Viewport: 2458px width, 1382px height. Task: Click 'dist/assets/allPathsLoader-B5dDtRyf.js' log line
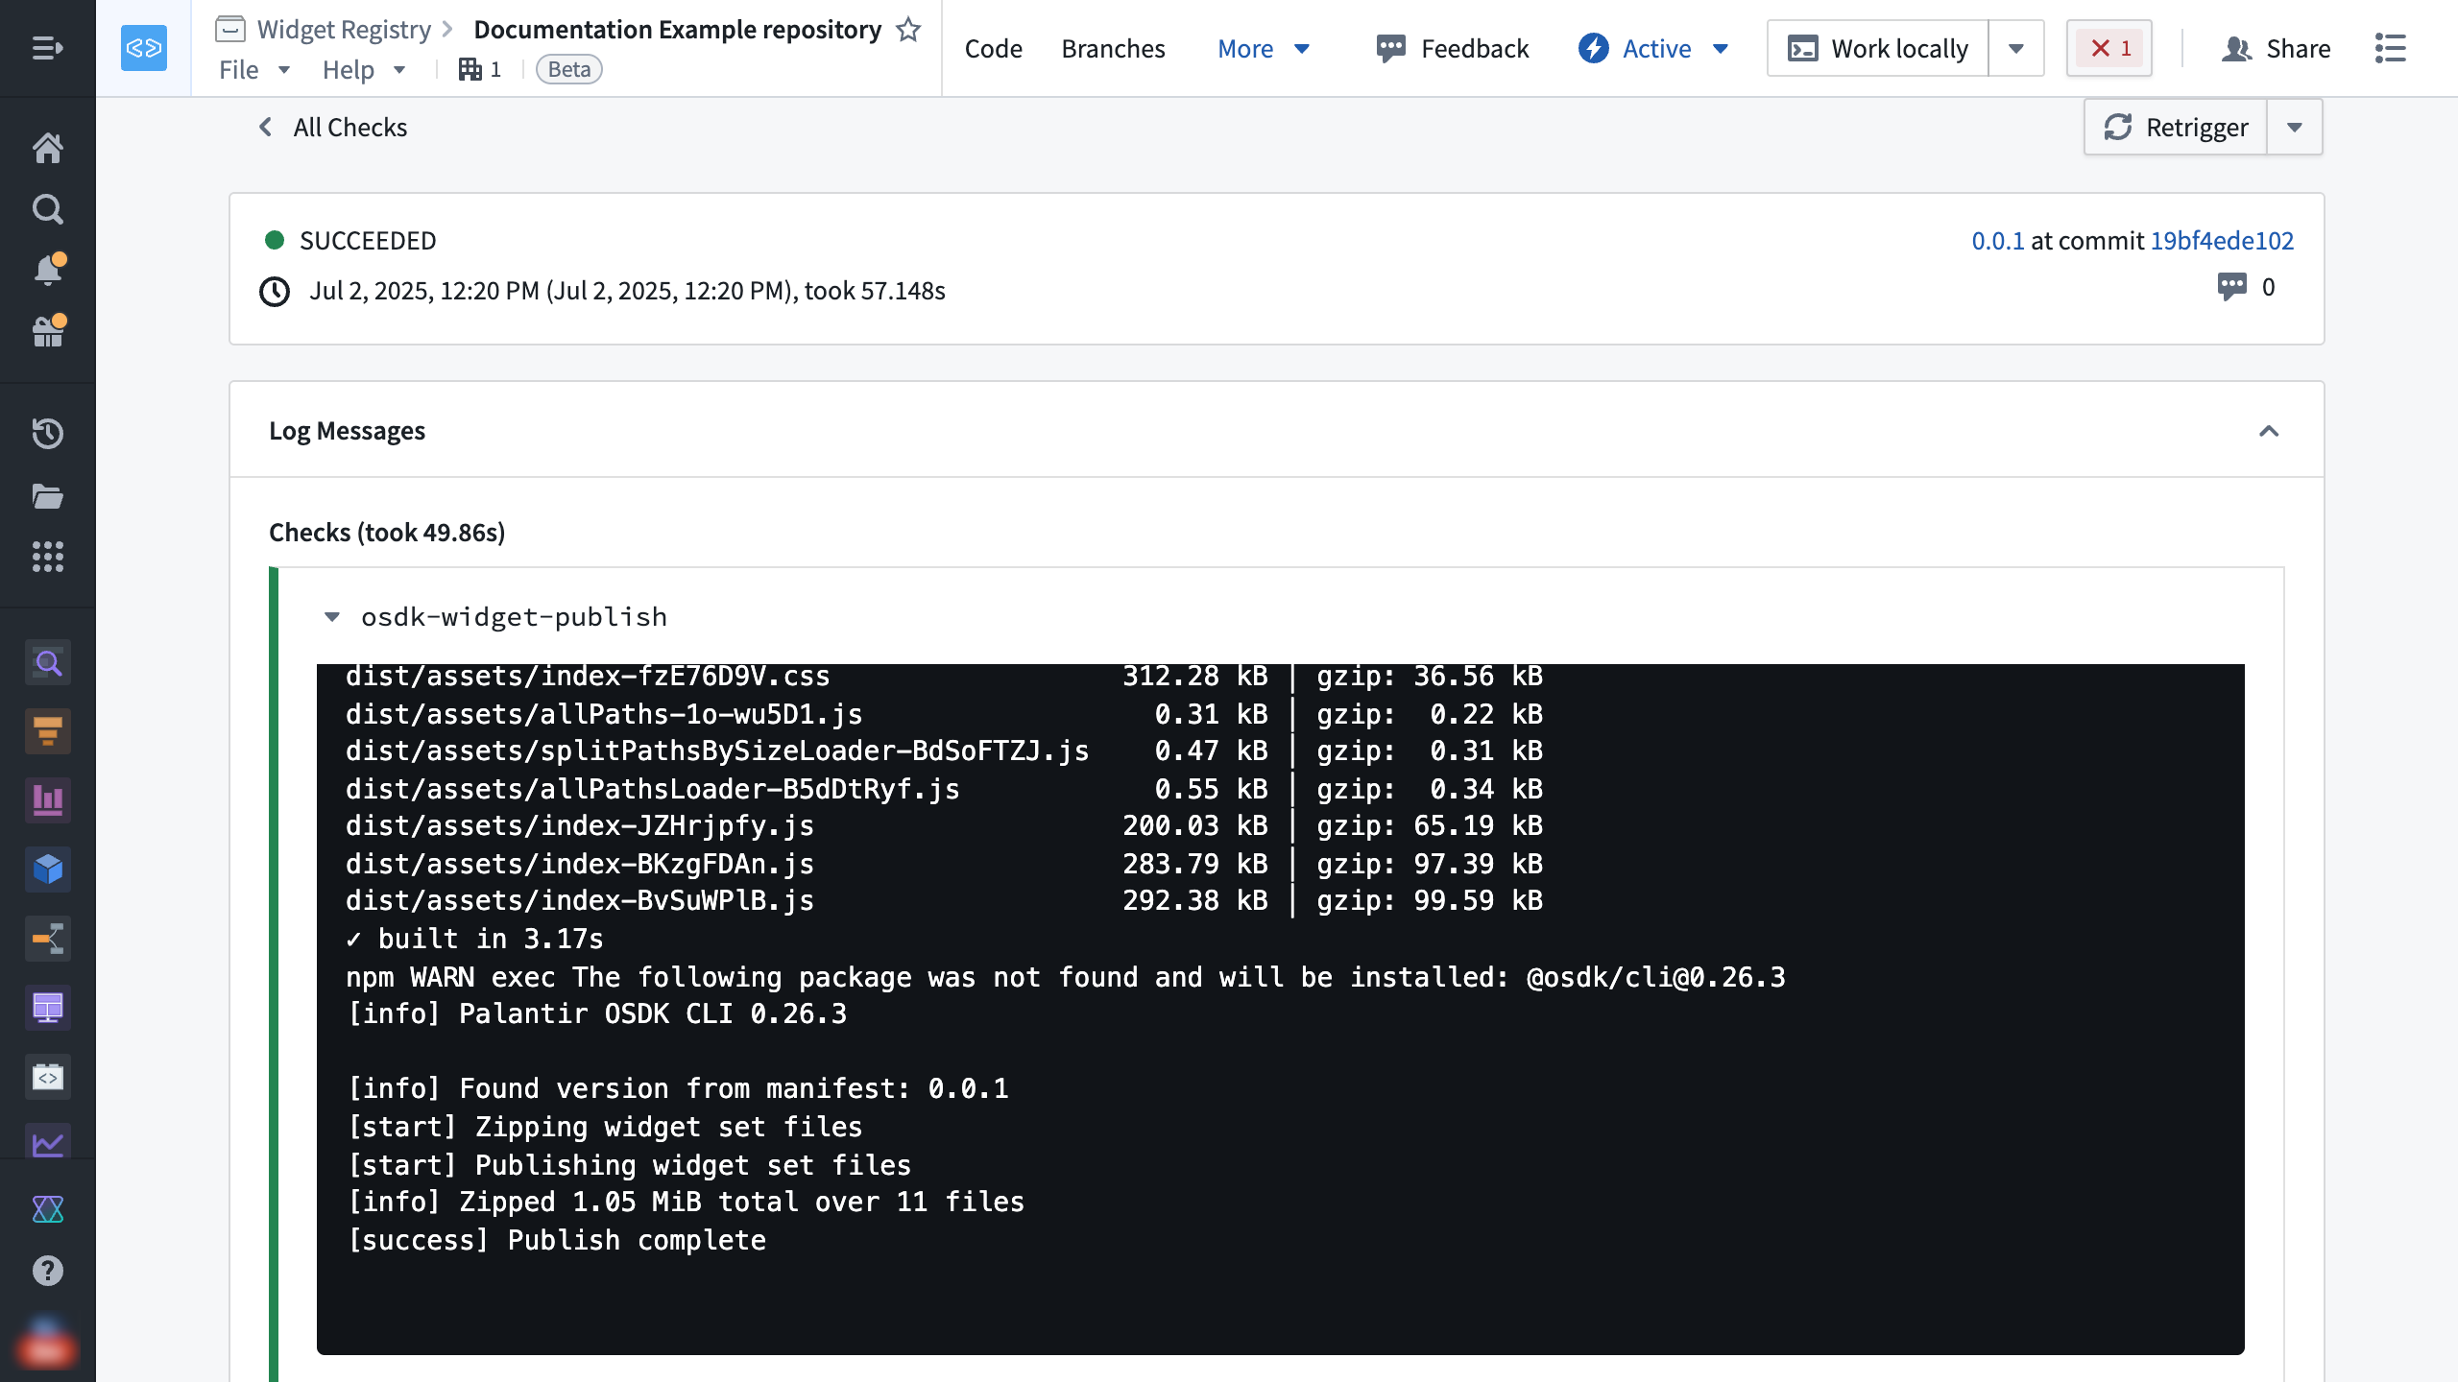(653, 789)
